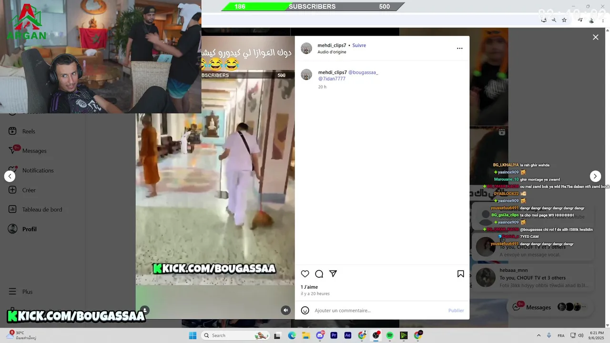The height and width of the screenshot is (343, 610).
Task: Open the 30°C weather widget
Action: pyautogui.click(x=21, y=335)
